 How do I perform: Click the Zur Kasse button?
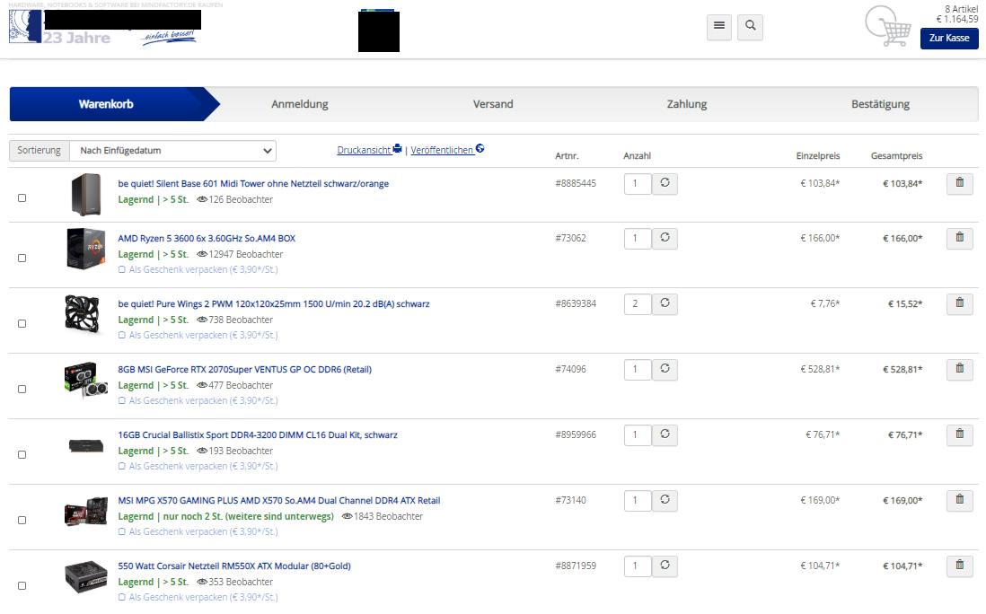click(949, 39)
